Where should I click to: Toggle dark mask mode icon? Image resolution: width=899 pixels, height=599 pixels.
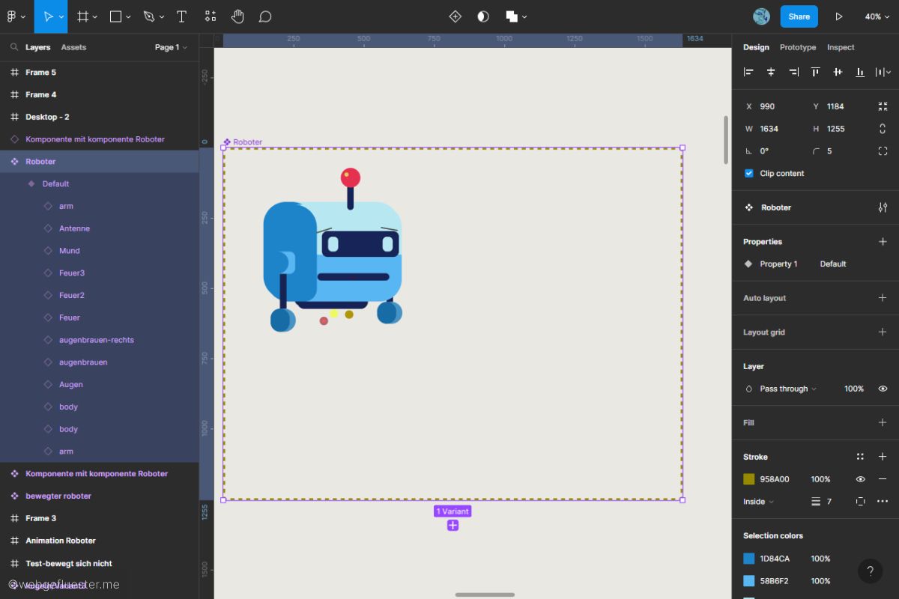483,16
